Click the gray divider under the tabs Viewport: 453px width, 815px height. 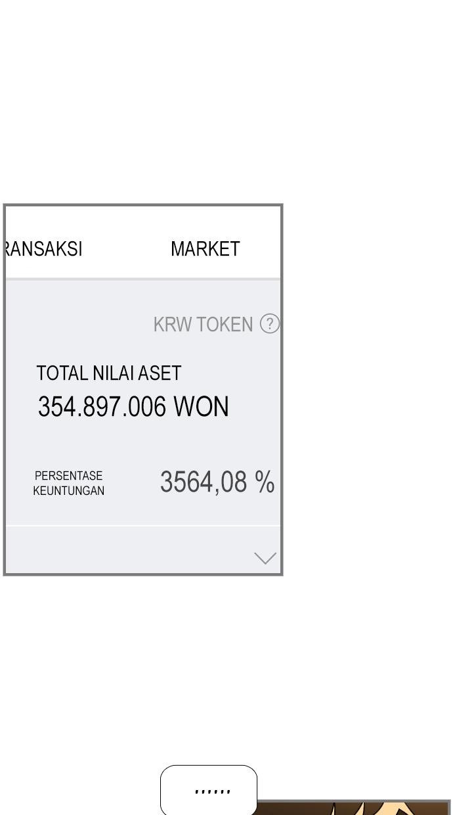coord(143,279)
